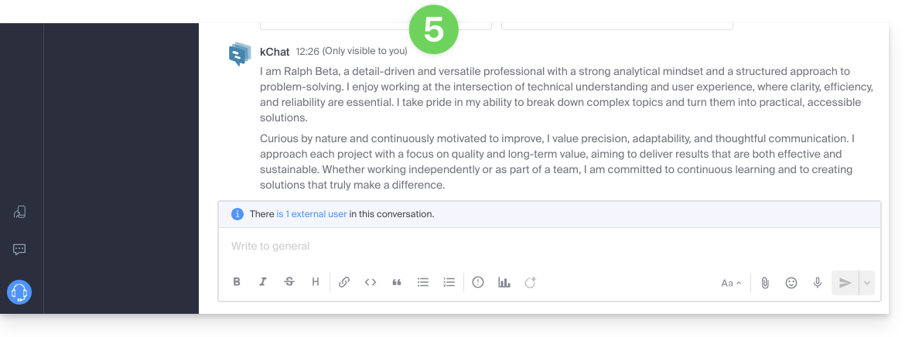Open the emoji picker
This screenshot has width=912, height=337.
click(x=791, y=283)
